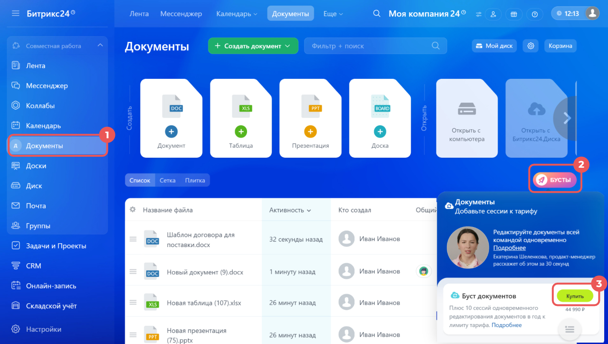Create a new Таблица XLS file
608x344 pixels.
coord(241,118)
